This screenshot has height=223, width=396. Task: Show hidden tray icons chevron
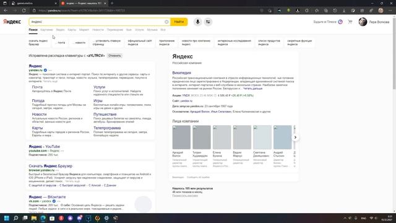pyautogui.click(x=345, y=218)
